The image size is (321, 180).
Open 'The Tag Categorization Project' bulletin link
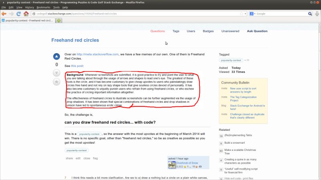coord(243,98)
